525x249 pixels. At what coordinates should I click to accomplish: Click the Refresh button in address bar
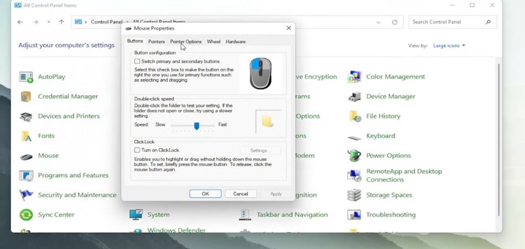pos(395,22)
